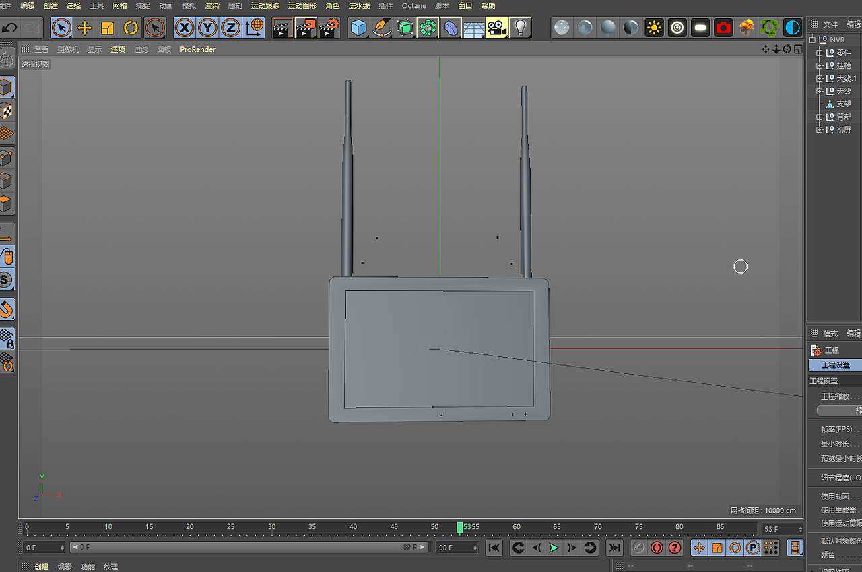Expand the 零件 object group
This screenshot has width=862, height=572.
[x=820, y=53]
